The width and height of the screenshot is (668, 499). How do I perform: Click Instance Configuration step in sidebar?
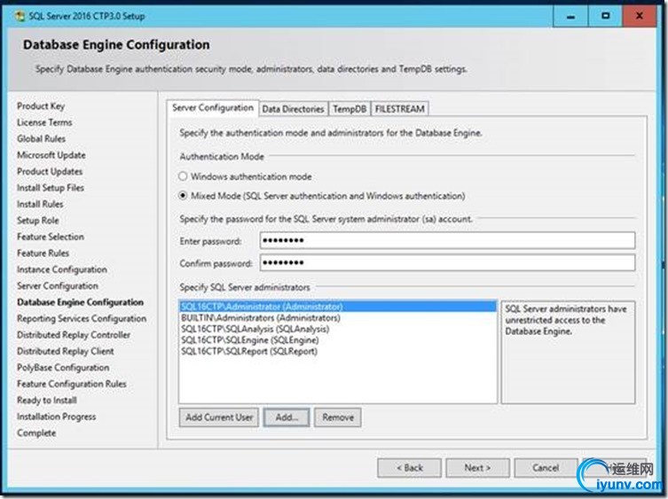[x=62, y=269]
